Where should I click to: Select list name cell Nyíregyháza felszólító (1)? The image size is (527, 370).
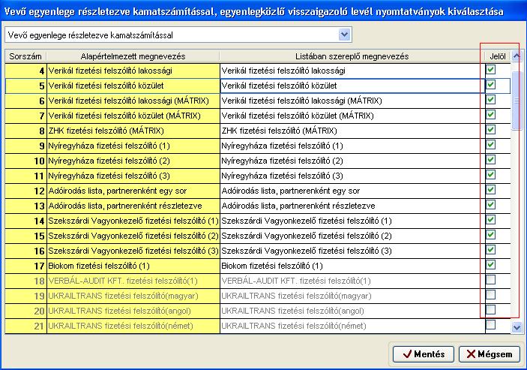pos(352,146)
